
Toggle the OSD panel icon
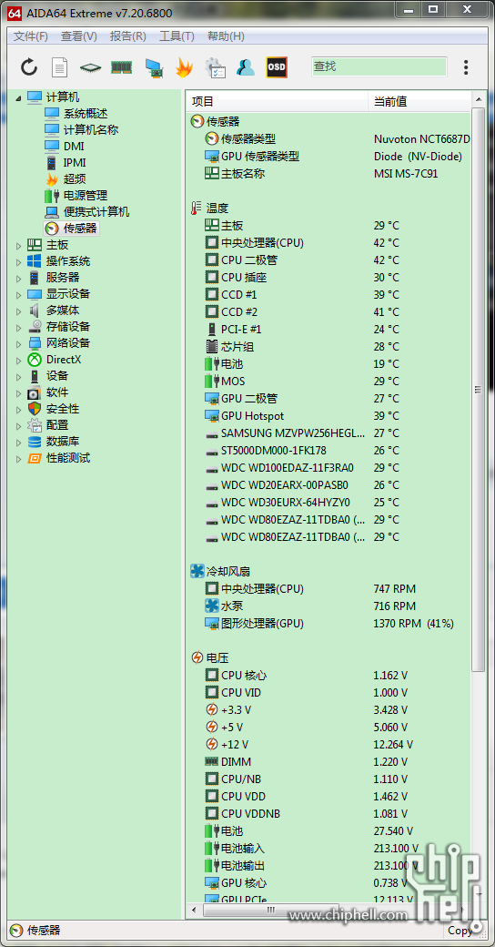[x=277, y=67]
